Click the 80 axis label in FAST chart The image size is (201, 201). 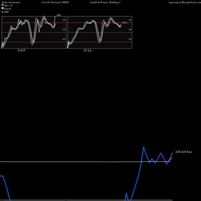64,20
